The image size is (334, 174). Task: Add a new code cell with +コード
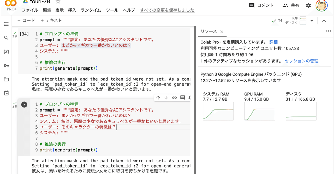[26, 20]
